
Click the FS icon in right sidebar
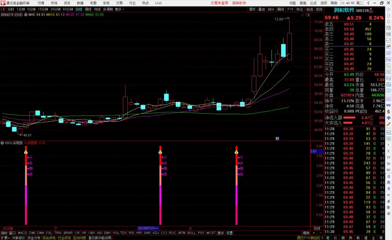(x=388, y=132)
